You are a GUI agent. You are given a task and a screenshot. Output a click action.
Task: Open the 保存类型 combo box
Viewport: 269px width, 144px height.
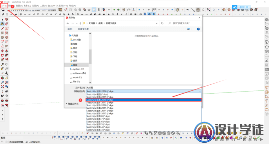(144, 91)
